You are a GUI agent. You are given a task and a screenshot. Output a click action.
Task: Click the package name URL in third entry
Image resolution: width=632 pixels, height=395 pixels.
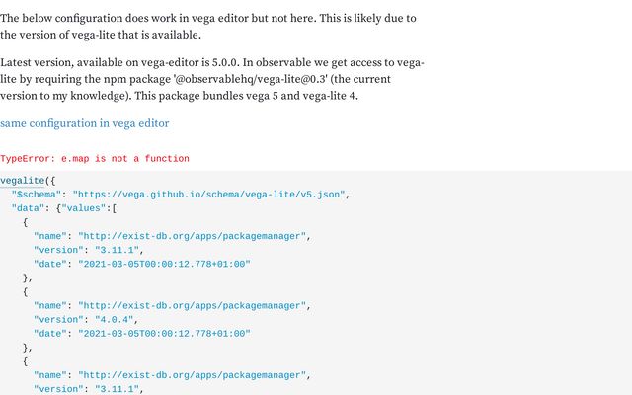pyautogui.click(x=195, y=375)
